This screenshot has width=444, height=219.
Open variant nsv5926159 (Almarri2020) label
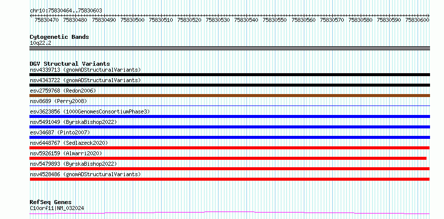66,153
